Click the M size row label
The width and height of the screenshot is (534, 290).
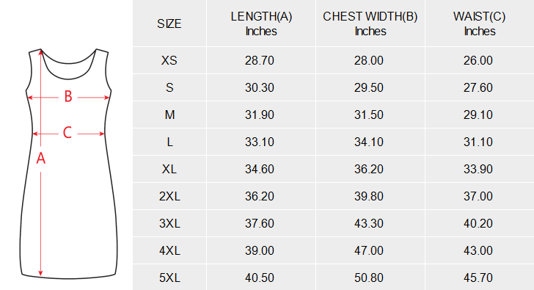click(x=169, y=115)
